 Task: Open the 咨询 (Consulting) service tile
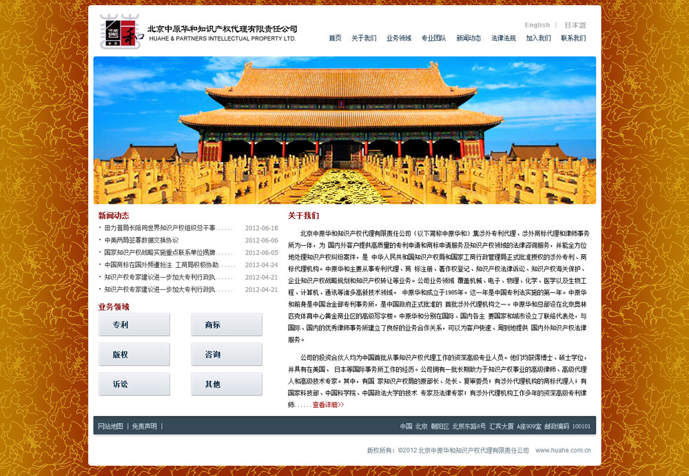coord(226,353)
